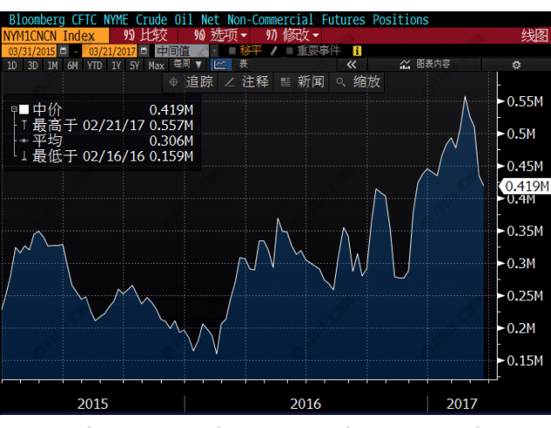
Task: Open chart settings gear icon
Action: 515,65
